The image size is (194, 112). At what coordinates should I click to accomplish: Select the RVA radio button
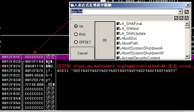pos(76,34)
